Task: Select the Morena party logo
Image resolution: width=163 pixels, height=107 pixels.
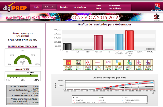Action: tap(98, 63)
